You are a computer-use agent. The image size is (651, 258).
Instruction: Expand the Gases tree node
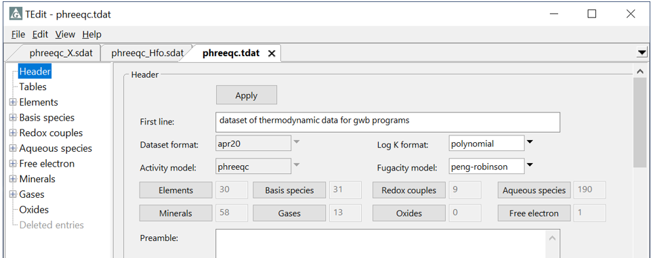(x=13, y=194)
